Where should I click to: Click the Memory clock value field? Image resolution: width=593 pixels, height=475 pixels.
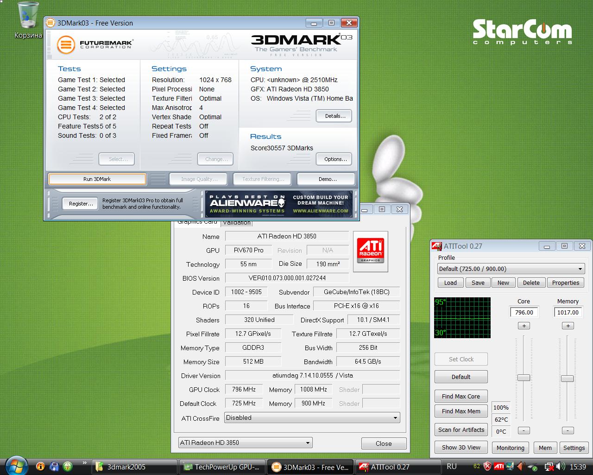point(568,312)
